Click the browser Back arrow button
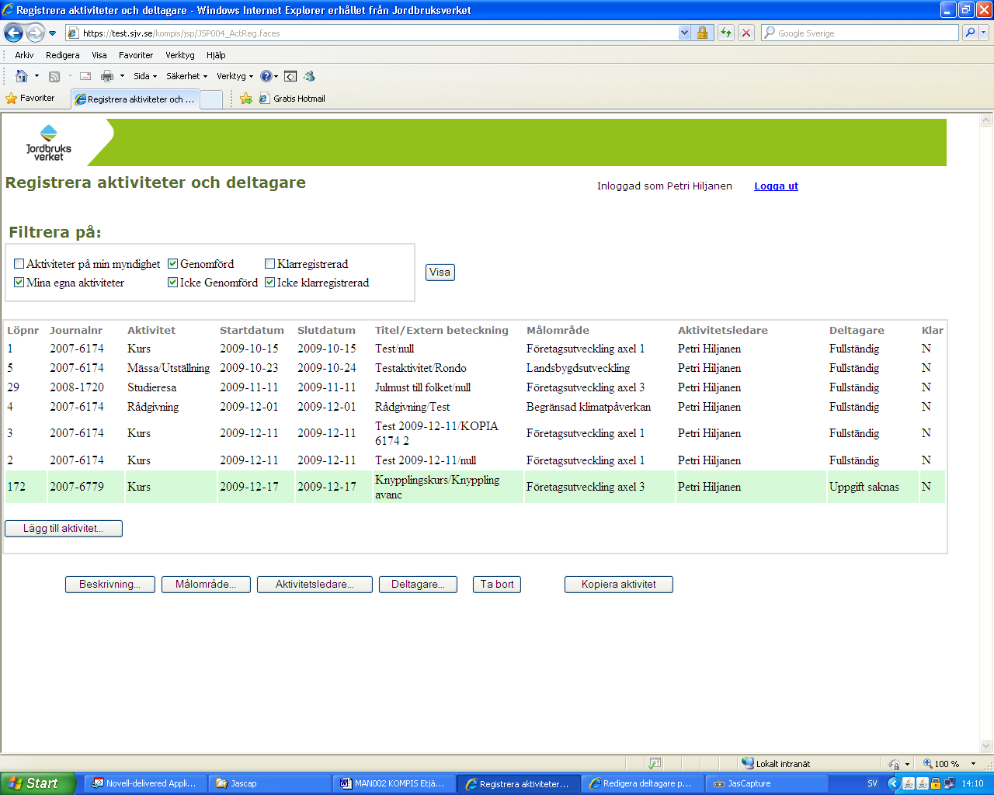994x795 pixels. [13, 33]
